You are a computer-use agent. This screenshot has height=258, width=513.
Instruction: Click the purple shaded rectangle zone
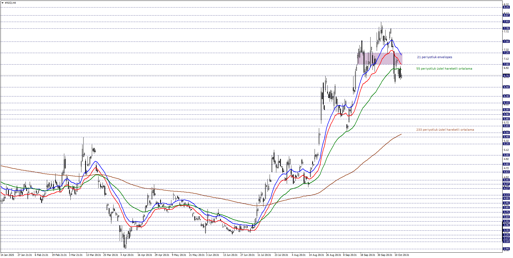pyautogui.click(x=380, y=59)
